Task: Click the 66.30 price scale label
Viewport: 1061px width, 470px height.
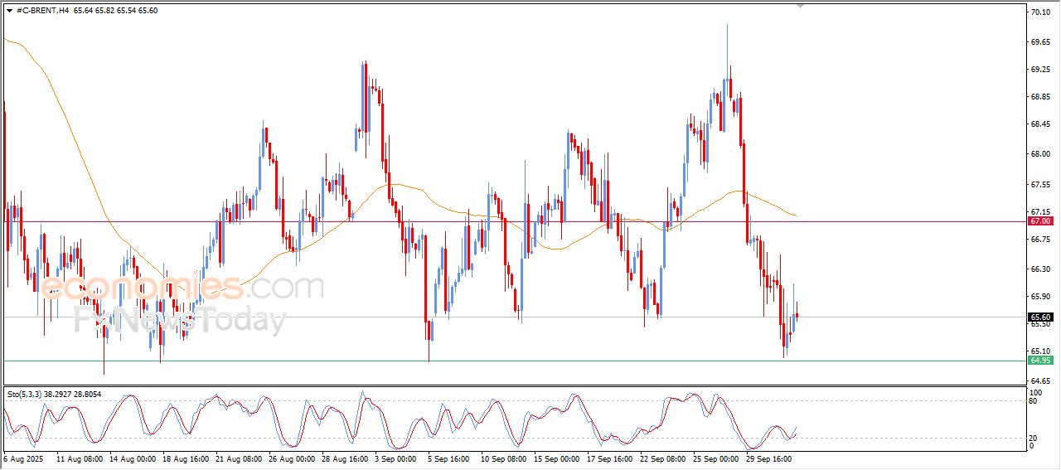Action: [1039, 269]
